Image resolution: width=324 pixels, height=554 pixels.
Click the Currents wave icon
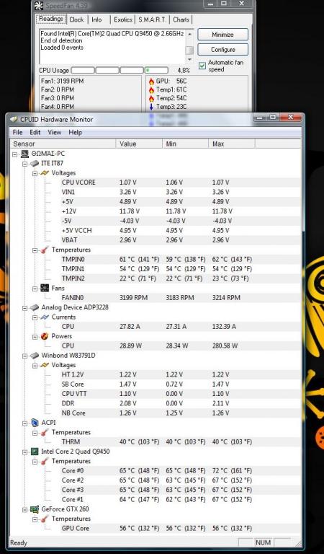(45, 317)
